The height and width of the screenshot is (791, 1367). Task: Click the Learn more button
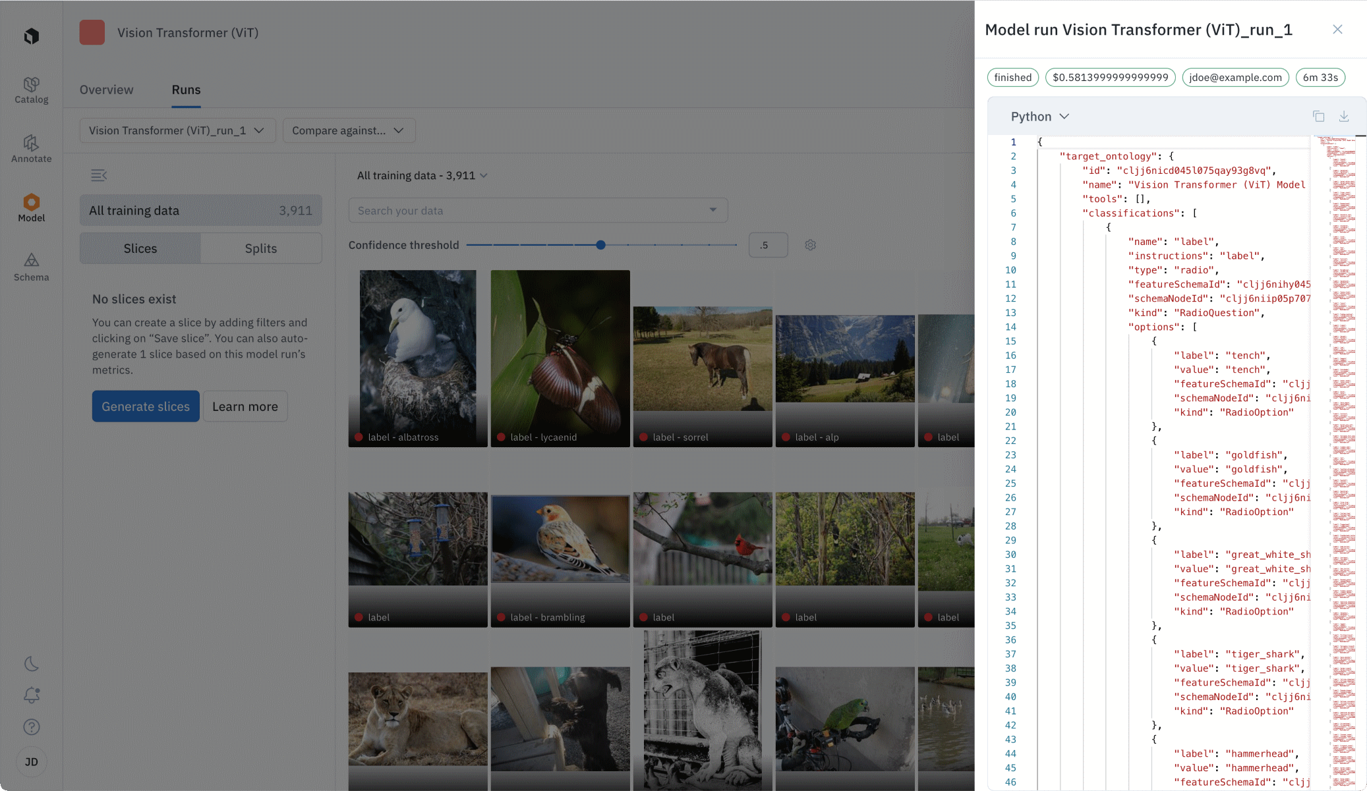click(245, 406)
